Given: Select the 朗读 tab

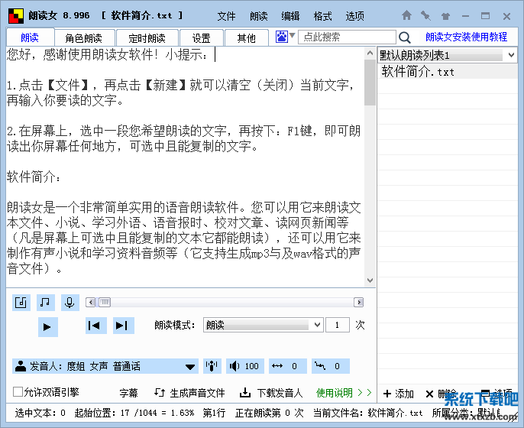Looking at the screenshot, I should pyautogui.click(x=30, y=37).
